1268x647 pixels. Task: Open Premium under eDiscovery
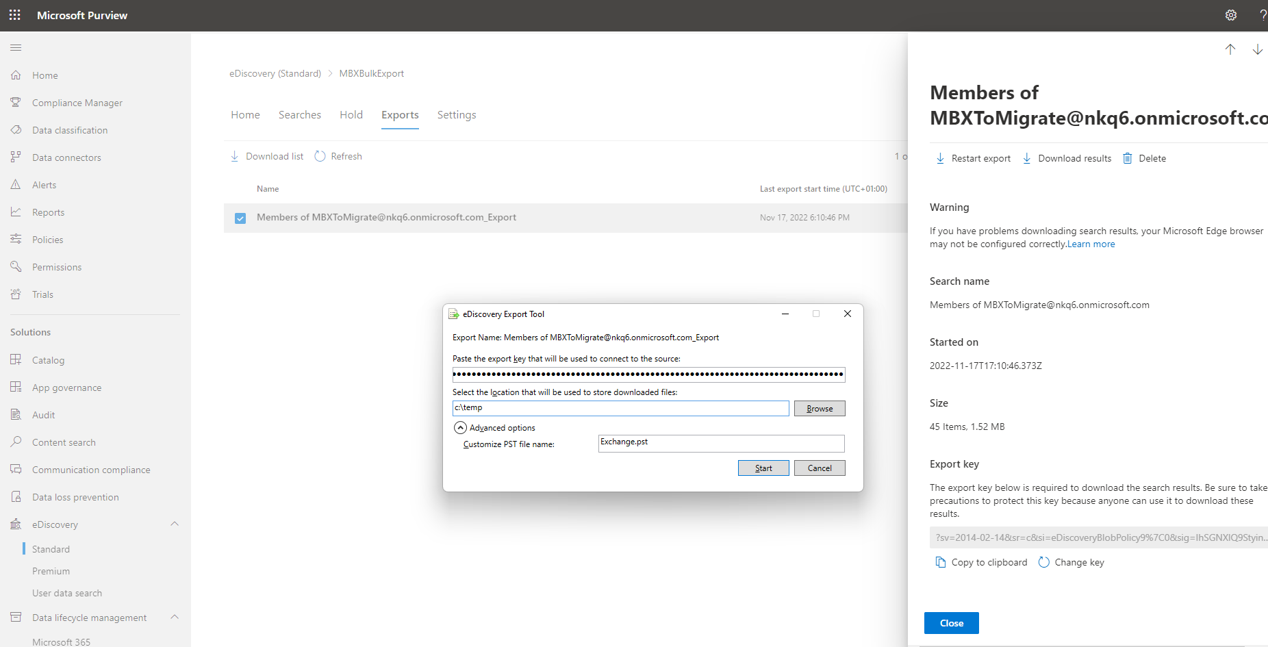pyautogui.click(x=51, y=571)
